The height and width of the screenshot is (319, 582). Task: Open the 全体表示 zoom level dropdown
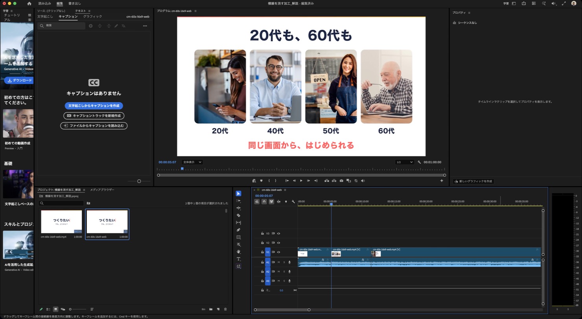(x=192, y=162)
